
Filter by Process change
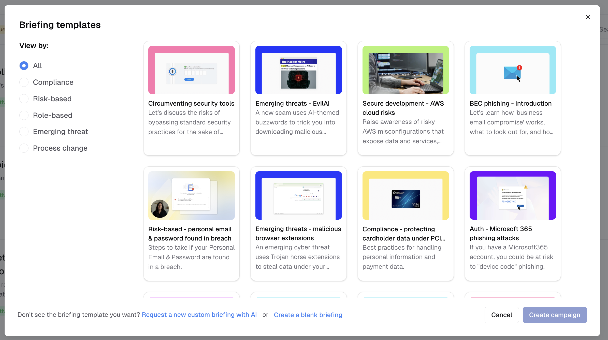click(x=24, y=148)
